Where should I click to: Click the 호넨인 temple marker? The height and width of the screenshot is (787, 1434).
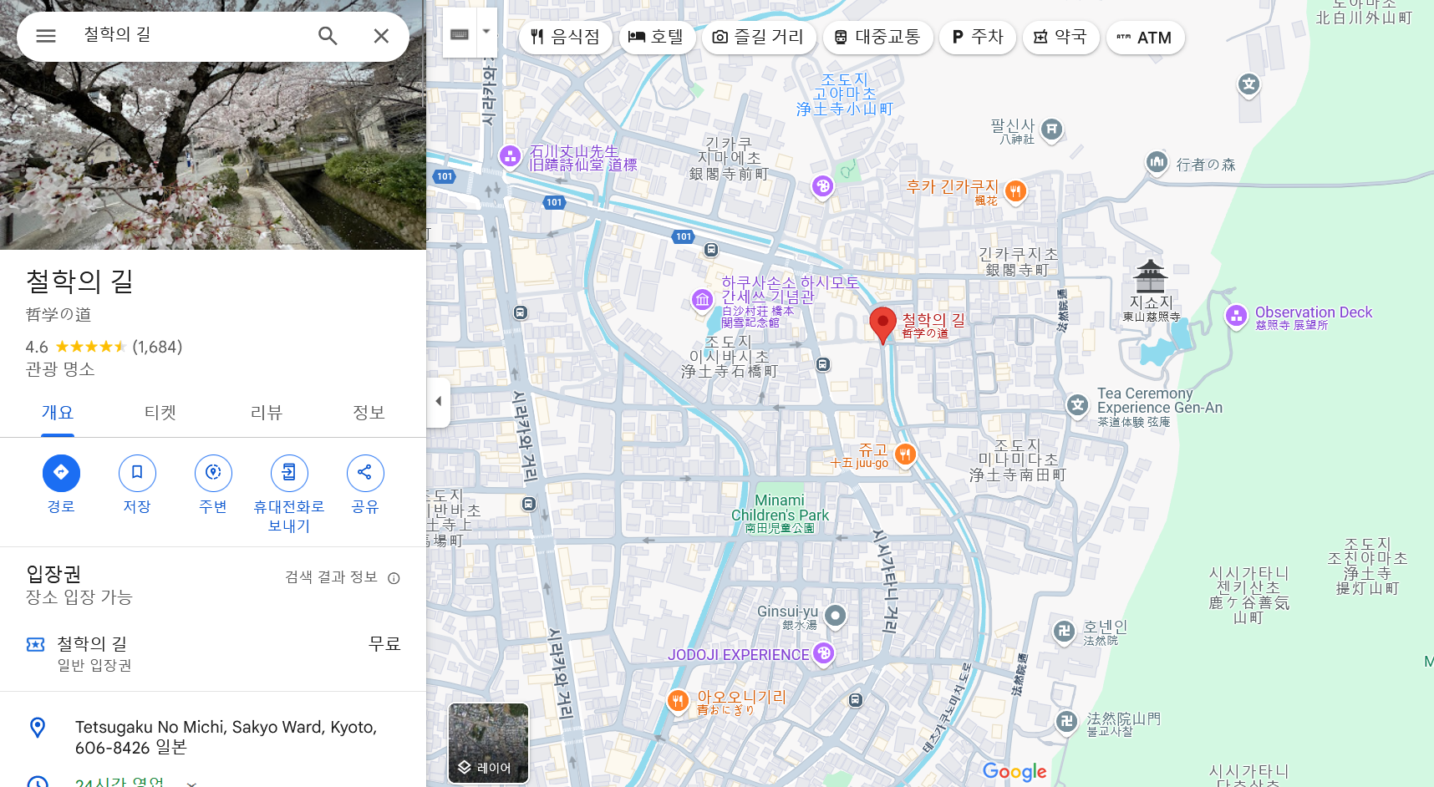coord(1064,632)
